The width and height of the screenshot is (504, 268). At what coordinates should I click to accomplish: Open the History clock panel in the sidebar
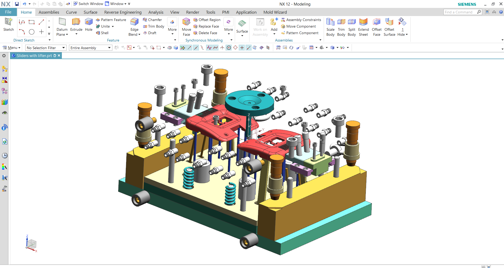[x=4, y=156]
